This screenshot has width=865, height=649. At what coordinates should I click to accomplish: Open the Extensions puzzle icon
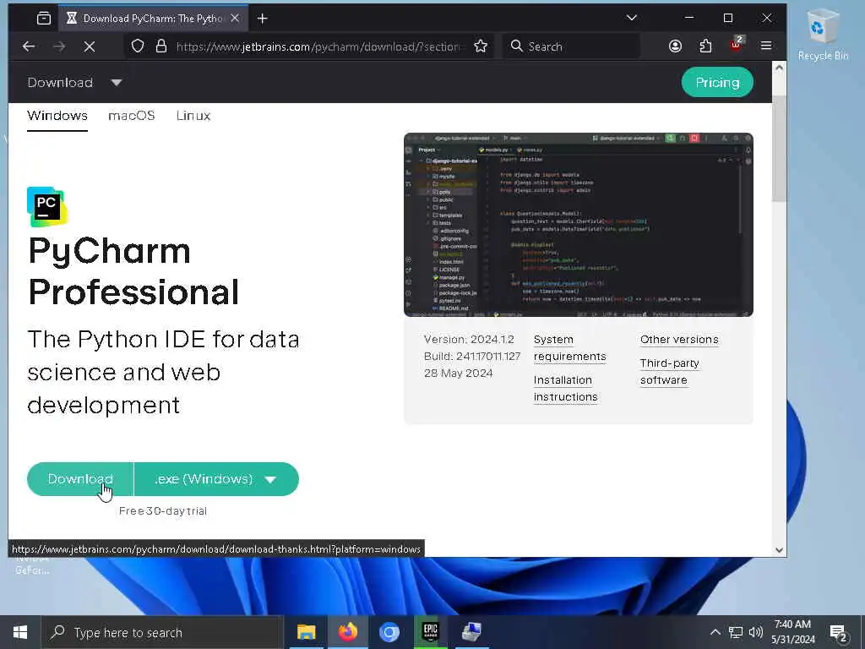[705, 46]
